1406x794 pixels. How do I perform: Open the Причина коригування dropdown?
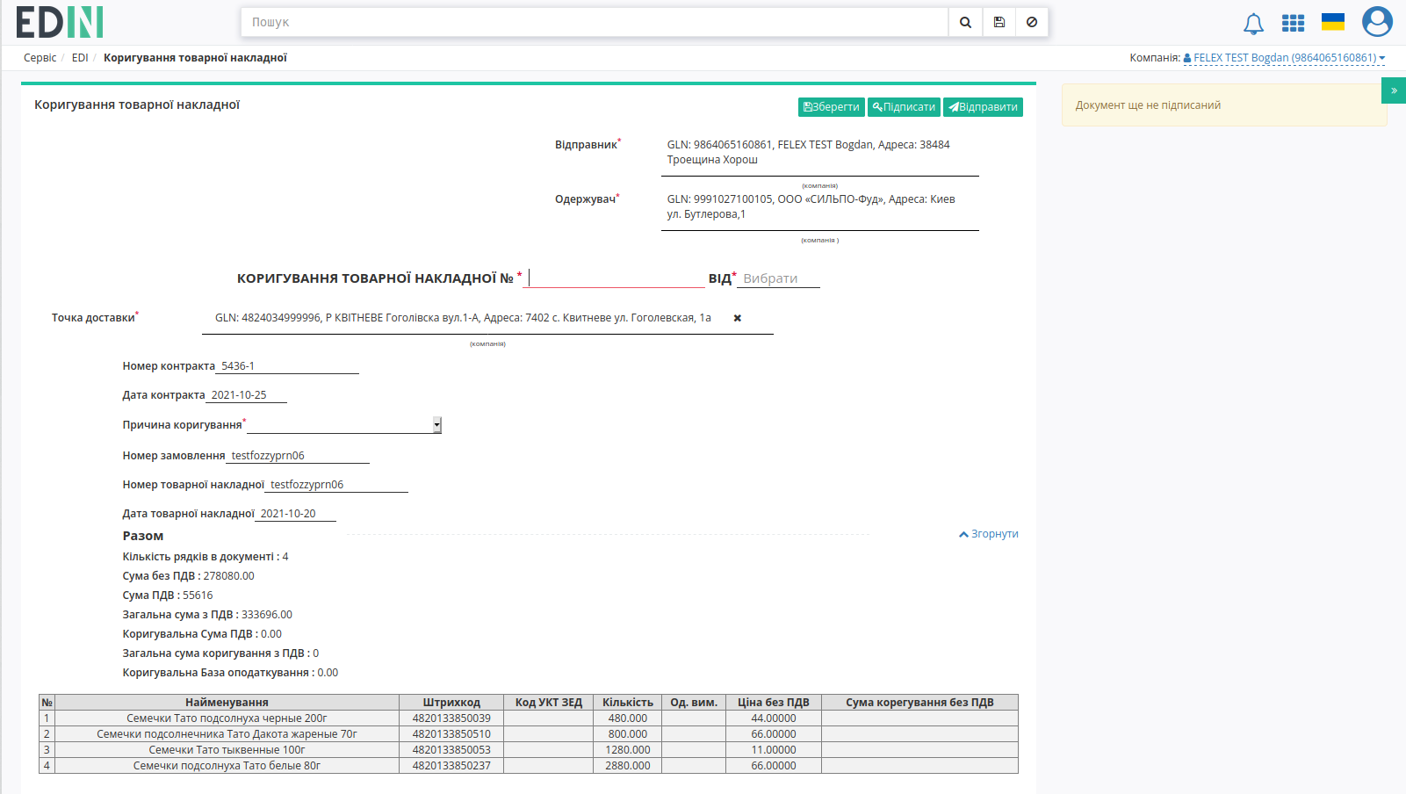(344, 425)
